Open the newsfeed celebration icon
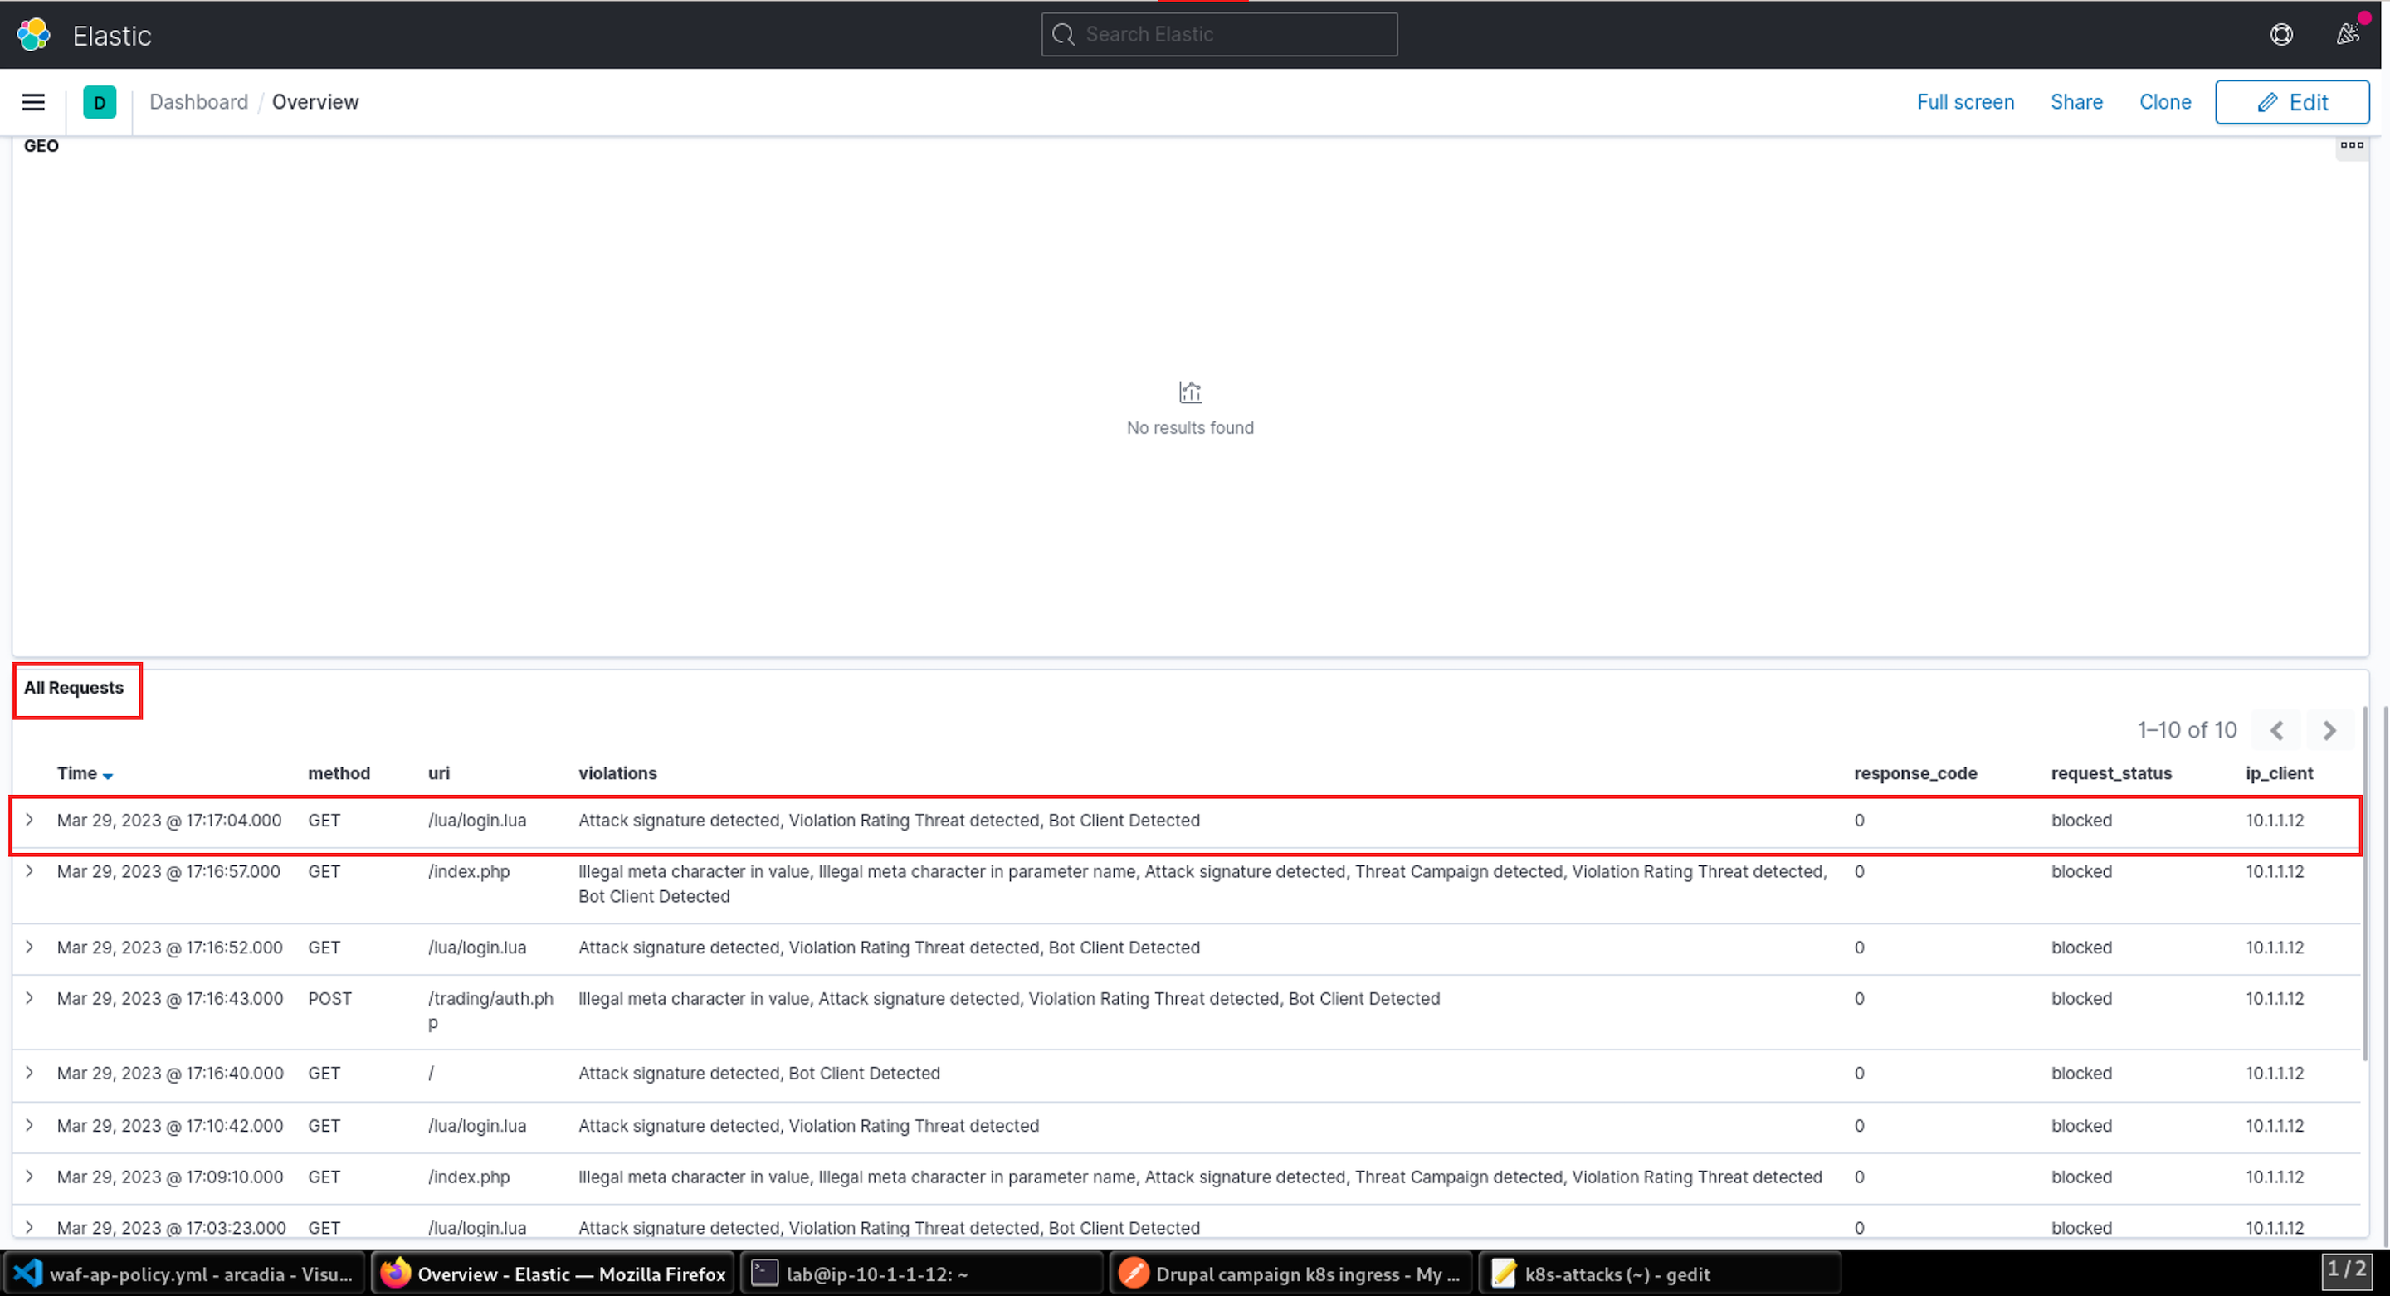Image resolution: width=2390 pixels, height=1296 pixels. [2348, 34]
